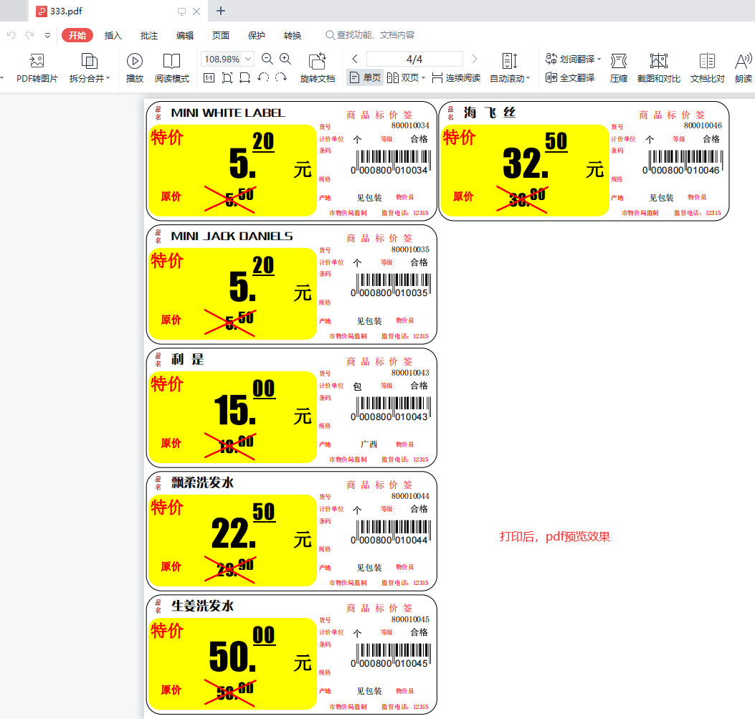Set zoom to actual size 1:1

[209, 77]
